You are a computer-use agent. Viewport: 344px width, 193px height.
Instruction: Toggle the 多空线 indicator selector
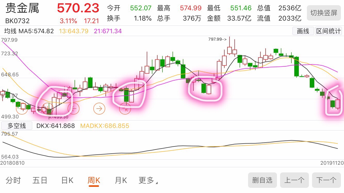tap(16, 126)
